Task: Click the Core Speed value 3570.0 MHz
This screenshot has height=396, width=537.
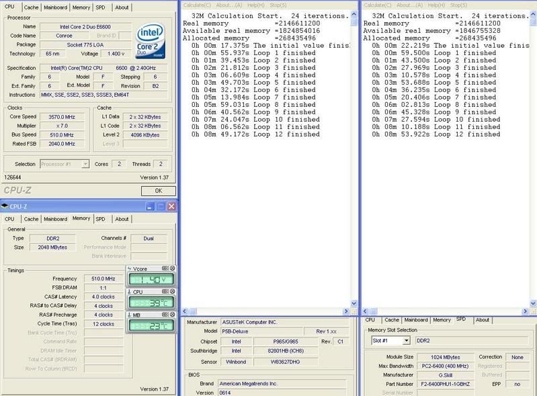Action: coord(62,117)
